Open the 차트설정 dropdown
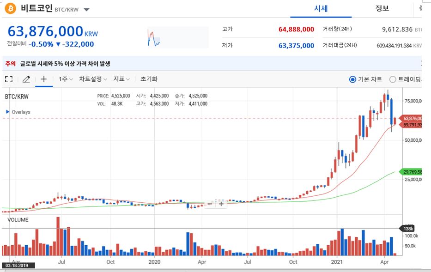The width and height of the screenshot is (431, 272). click(x=93, y=79)
